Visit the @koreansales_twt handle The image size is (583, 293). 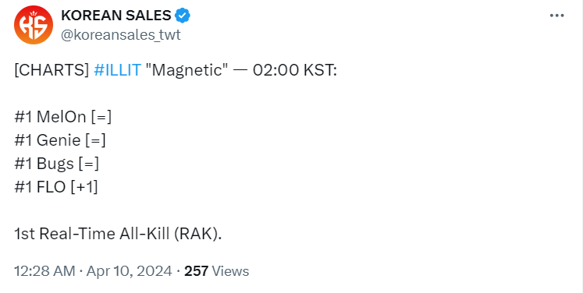click(x=121, y=35)
